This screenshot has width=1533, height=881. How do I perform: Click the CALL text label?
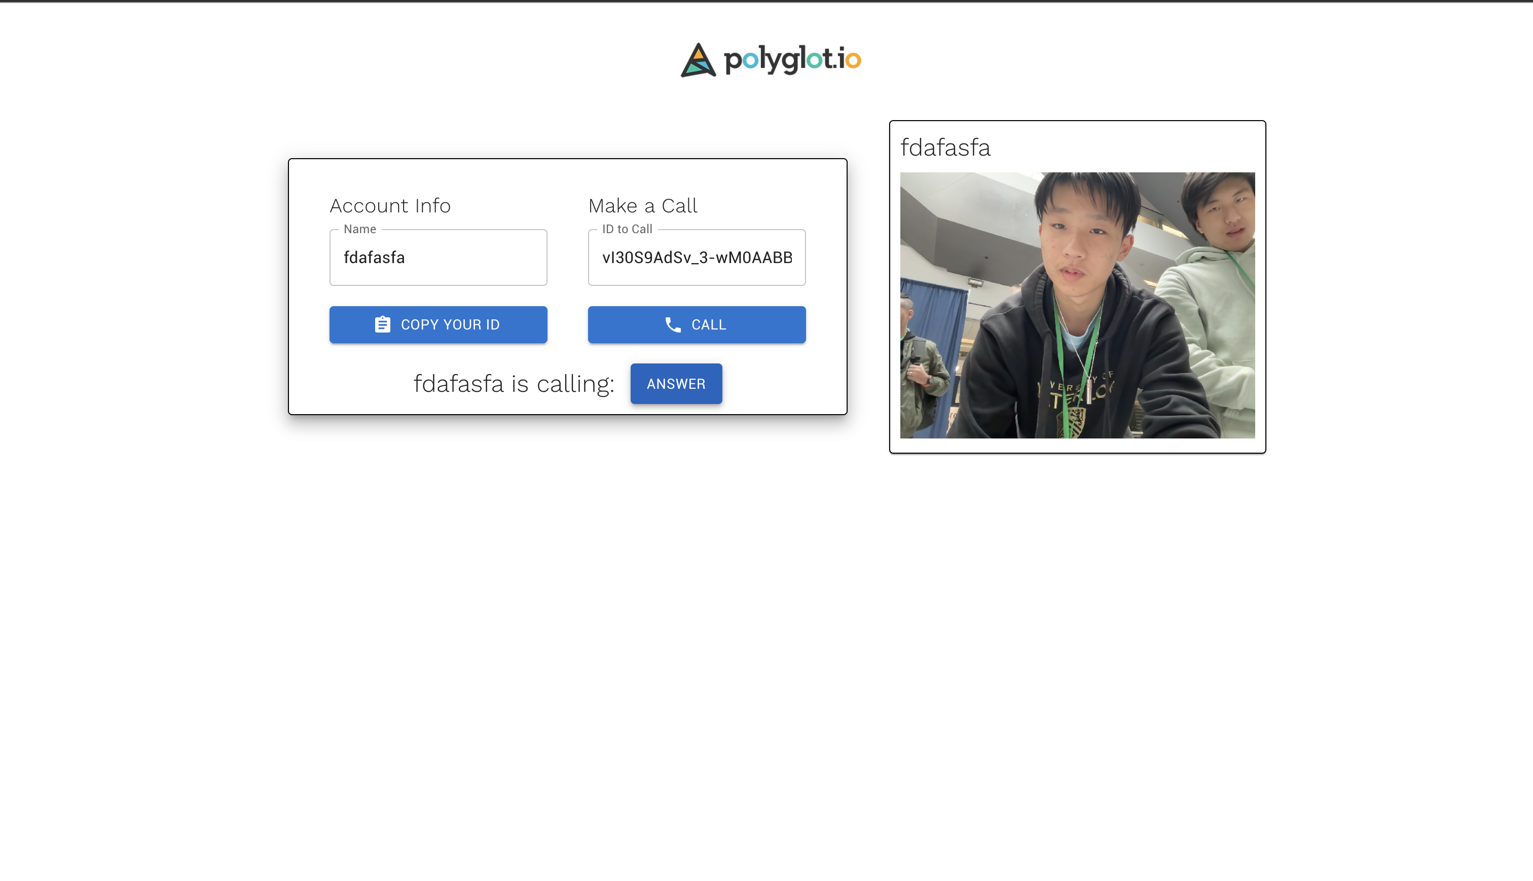(x=708, y=324)
